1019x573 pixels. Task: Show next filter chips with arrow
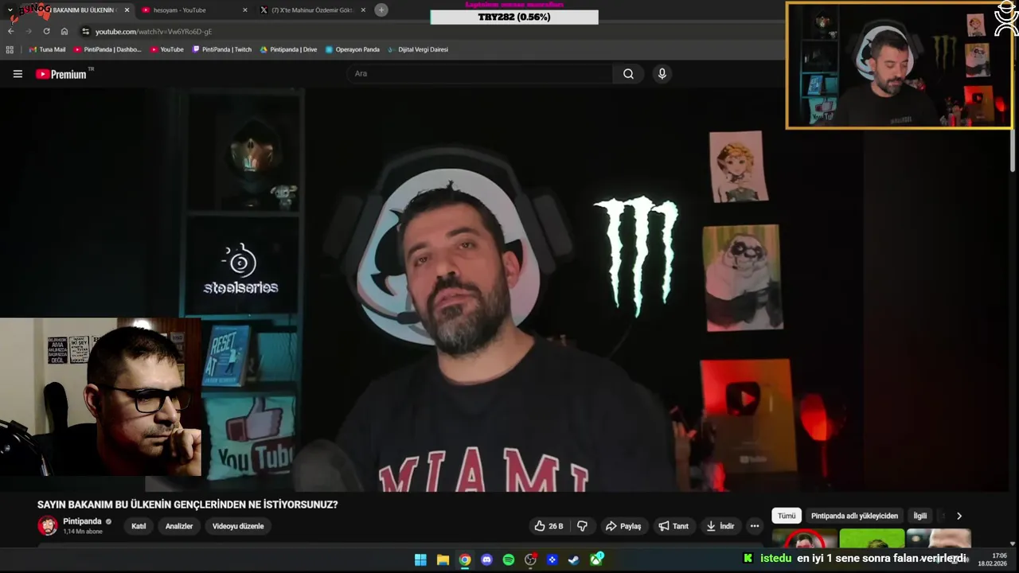pyautogui.click(x=958, y=516)
